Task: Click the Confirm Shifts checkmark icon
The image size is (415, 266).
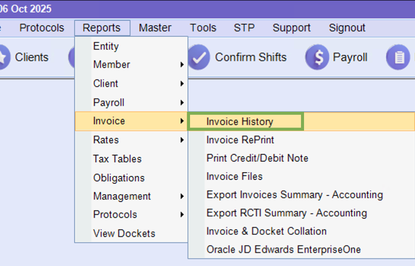Action: point(199,57)
